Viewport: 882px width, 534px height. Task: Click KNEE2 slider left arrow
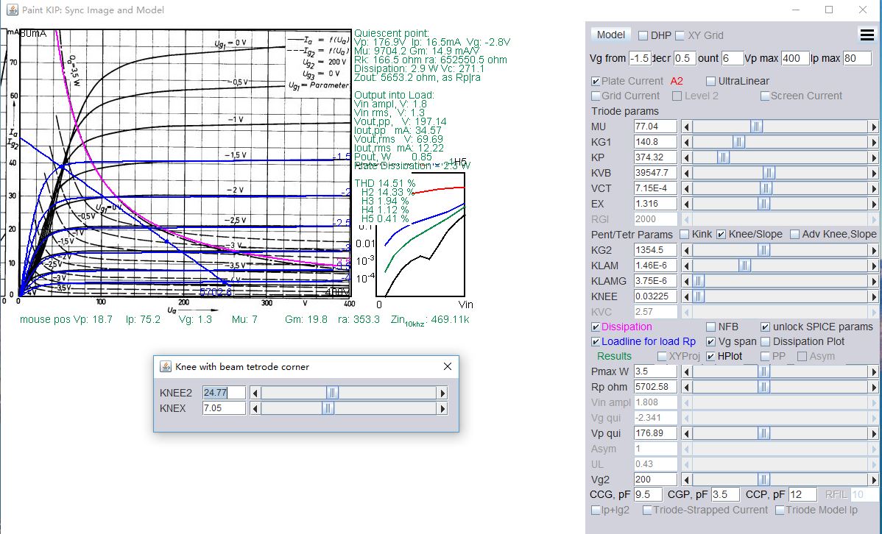[255, 393]
